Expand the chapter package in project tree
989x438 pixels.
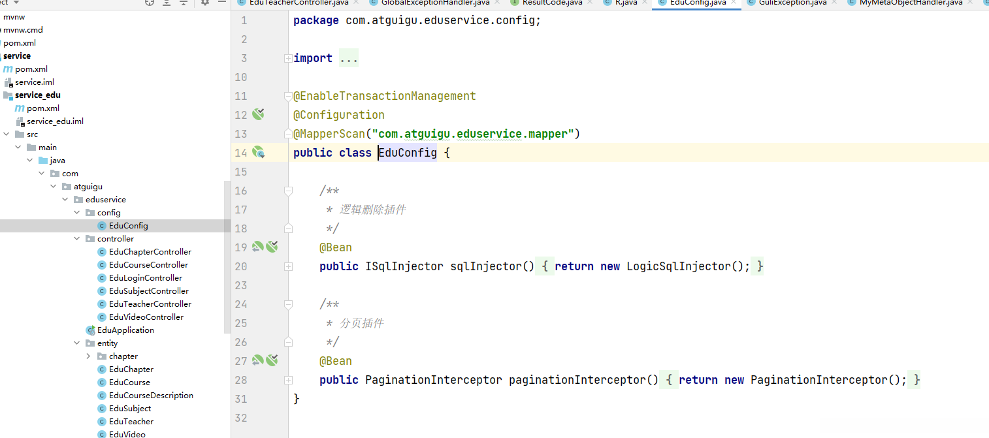point(89,356)
